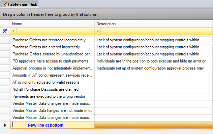Click the Table view Risk tab icon
213x134 pixels.
point(4,4)
